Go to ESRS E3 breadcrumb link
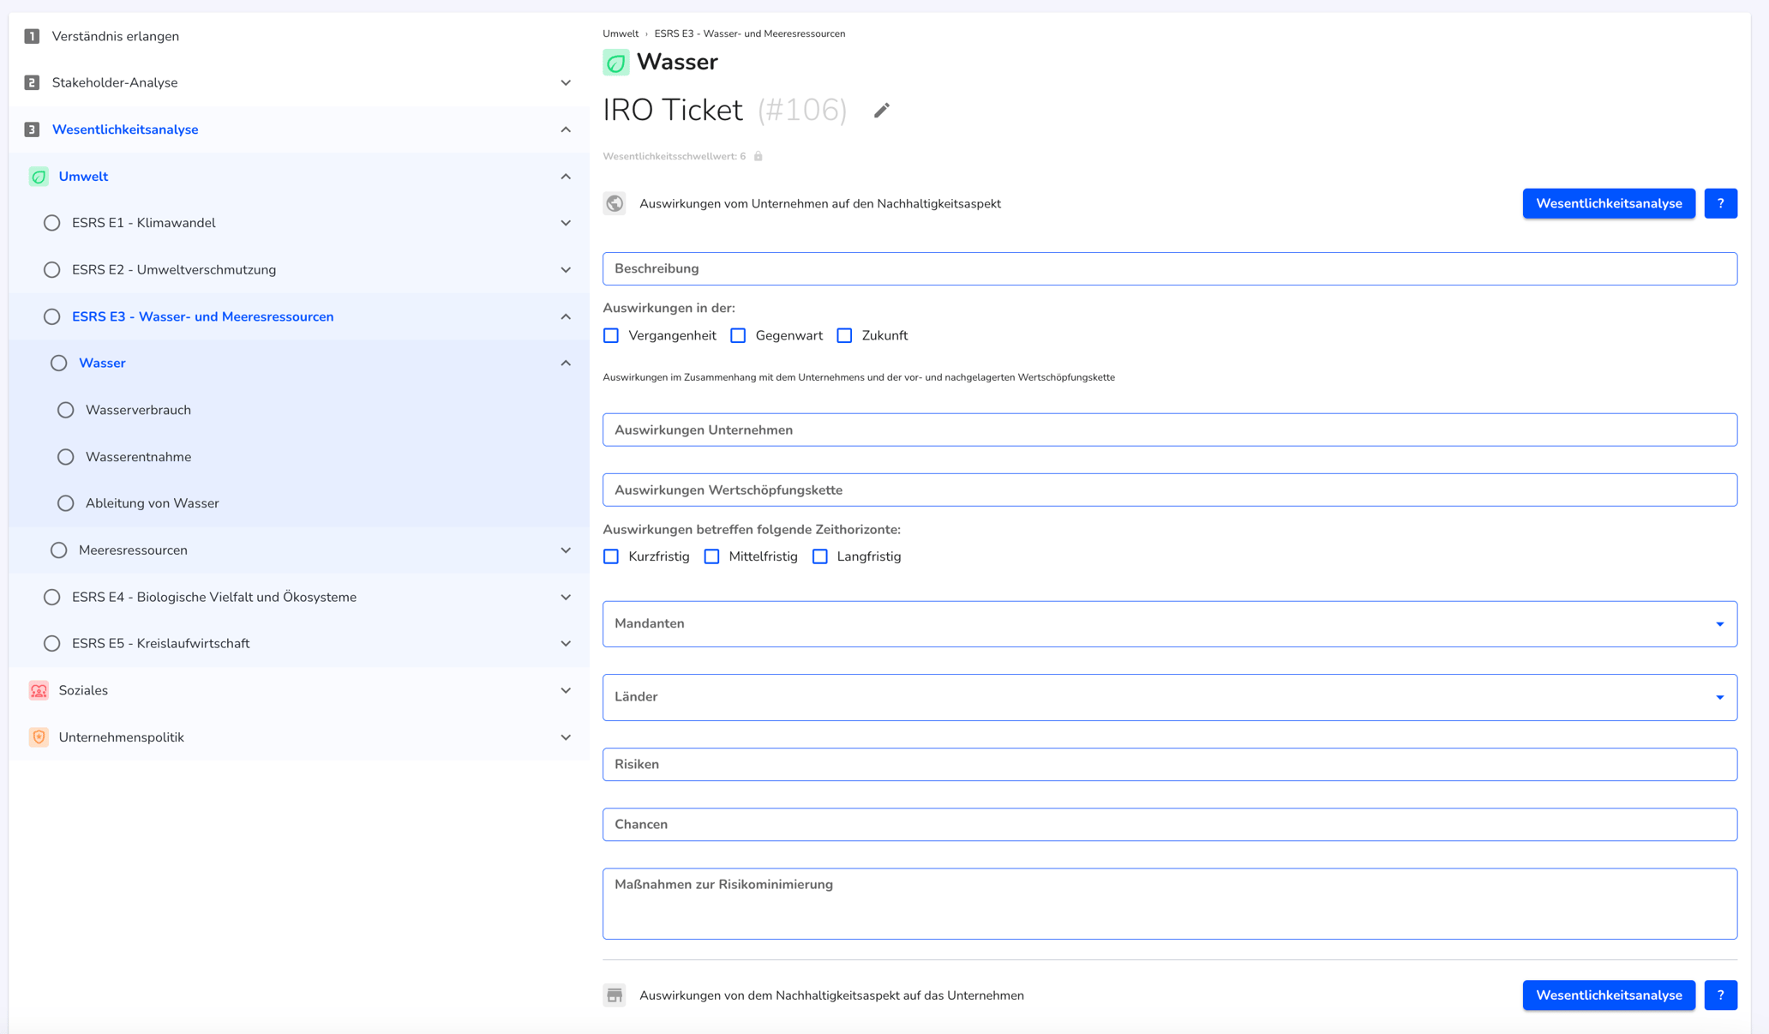This screenshot has width=1769, height=1034. coord(749,33)
